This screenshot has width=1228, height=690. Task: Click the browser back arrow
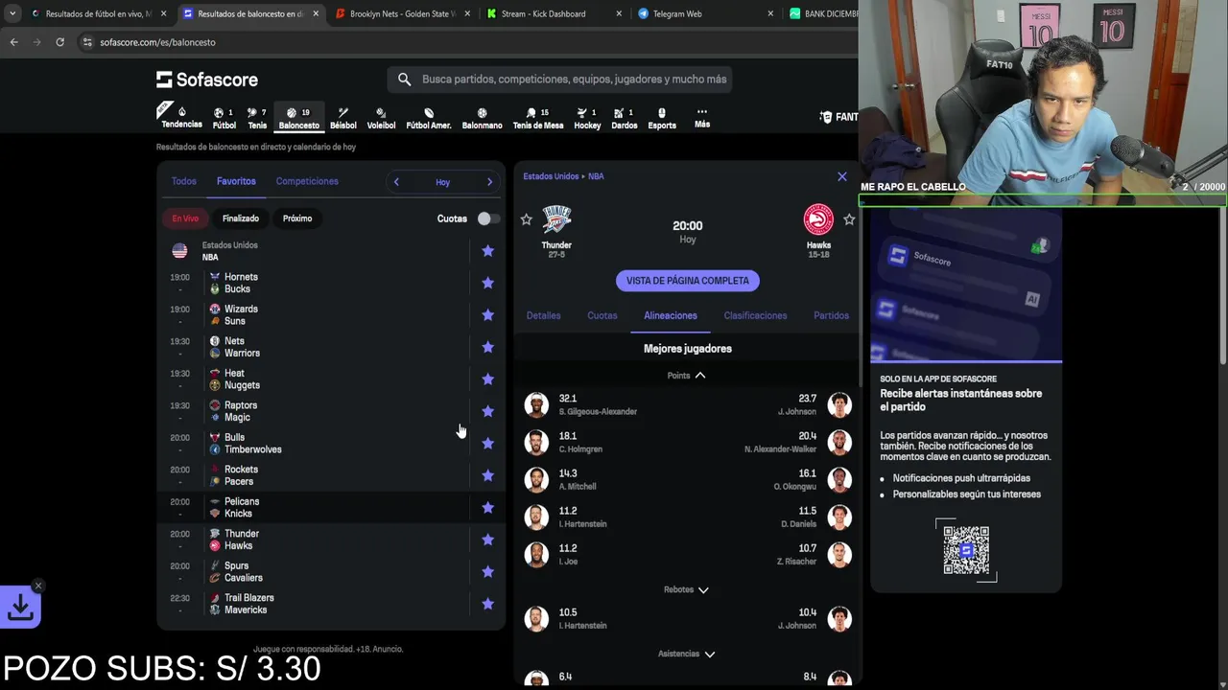tap(13, 42)
